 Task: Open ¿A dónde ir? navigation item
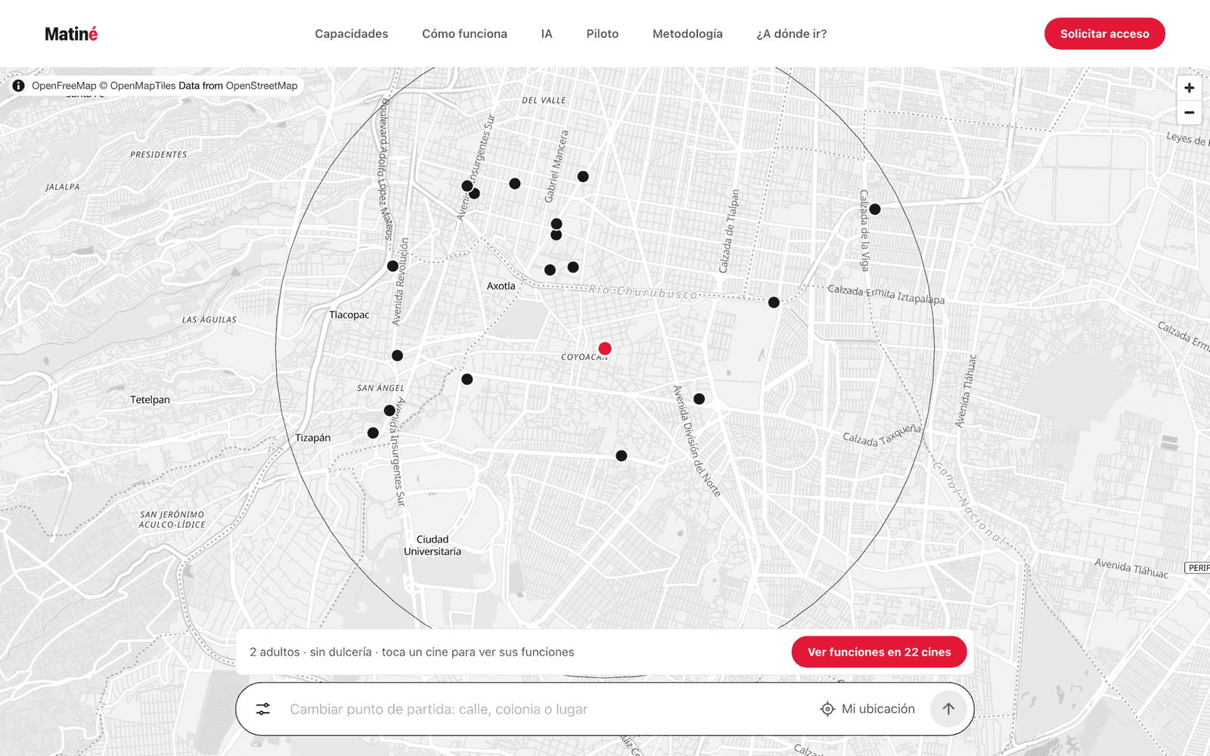[x=792, y=34]
